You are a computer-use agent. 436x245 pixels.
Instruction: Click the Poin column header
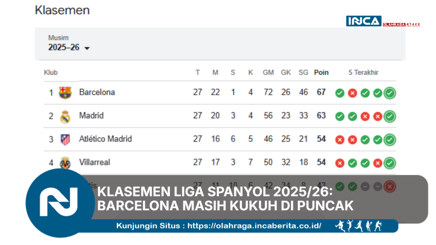pos(321,72)
